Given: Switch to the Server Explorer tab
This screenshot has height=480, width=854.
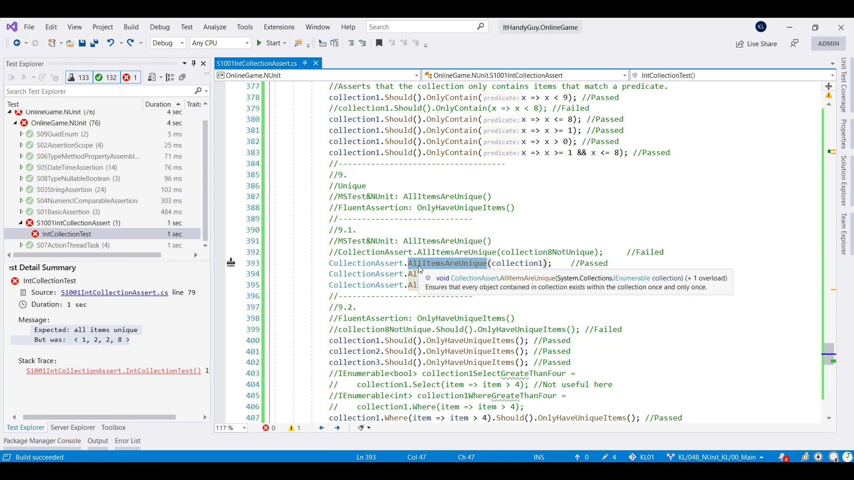Looking at the screenshot, I should [73, 428].
